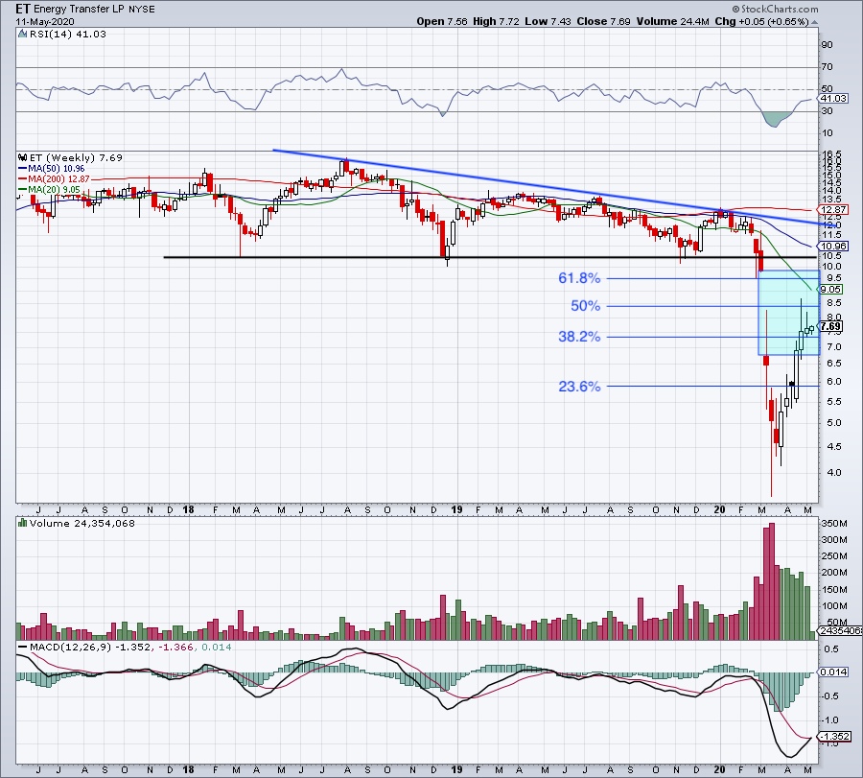Click the red -1.366 MACD signal value
This screenshot has width=863, height=778.
coord(175,647)
